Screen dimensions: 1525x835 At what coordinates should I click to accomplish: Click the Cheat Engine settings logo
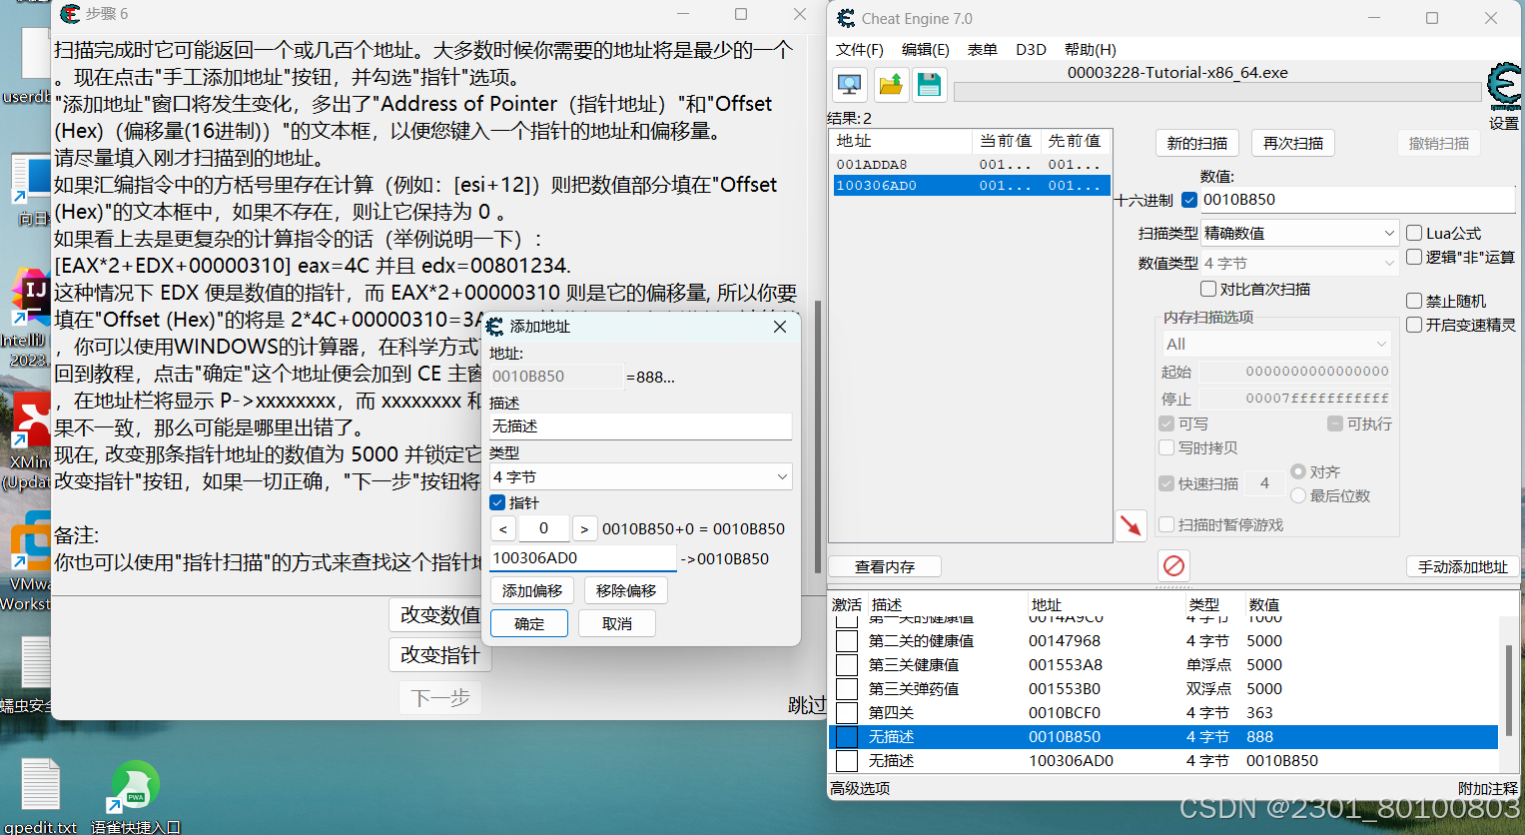[1504, 88]
